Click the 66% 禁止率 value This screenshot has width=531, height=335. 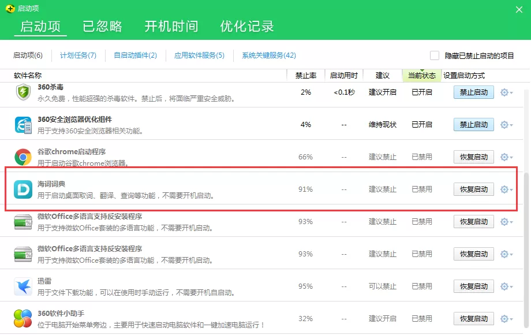305,157
